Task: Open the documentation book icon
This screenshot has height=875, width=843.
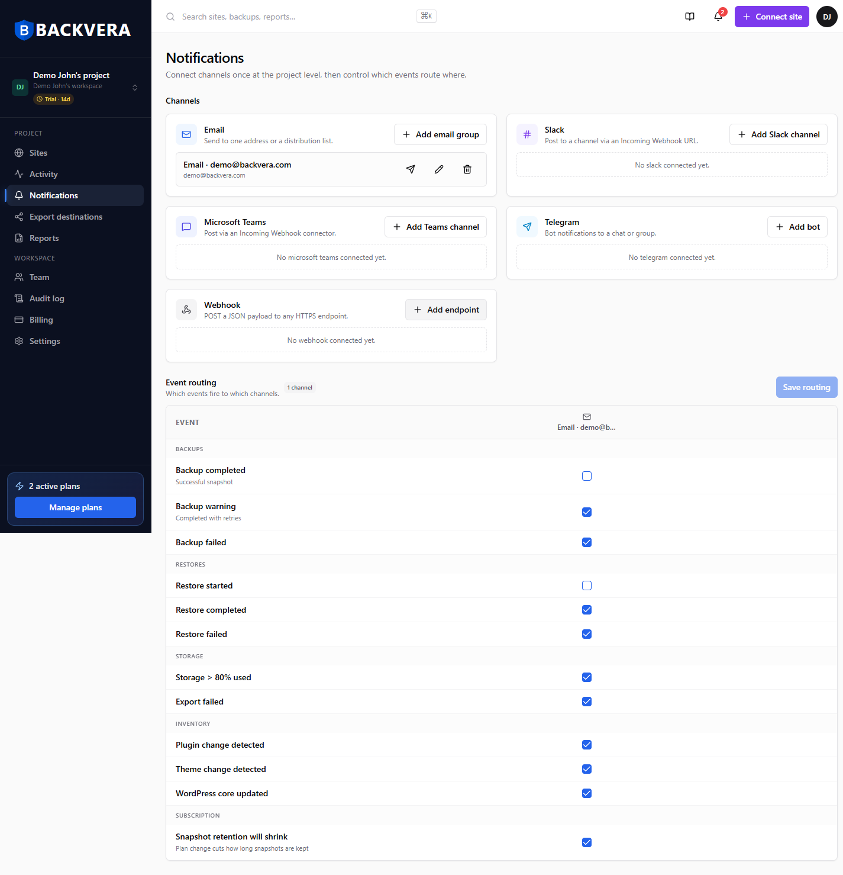Action: coord(690,17)
